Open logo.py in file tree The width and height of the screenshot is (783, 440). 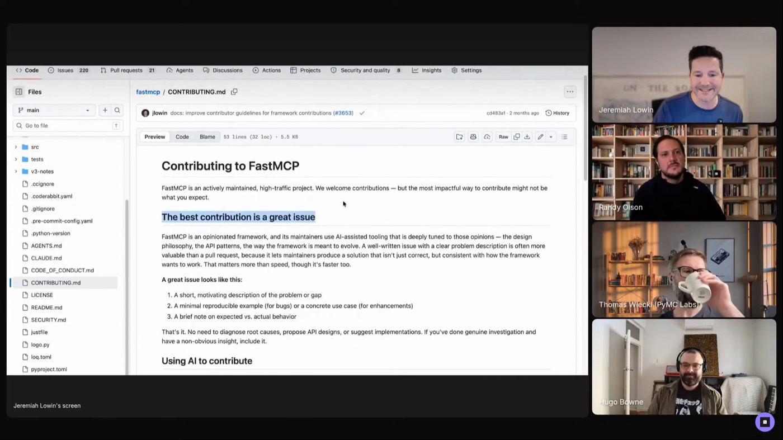coord(40,344)
